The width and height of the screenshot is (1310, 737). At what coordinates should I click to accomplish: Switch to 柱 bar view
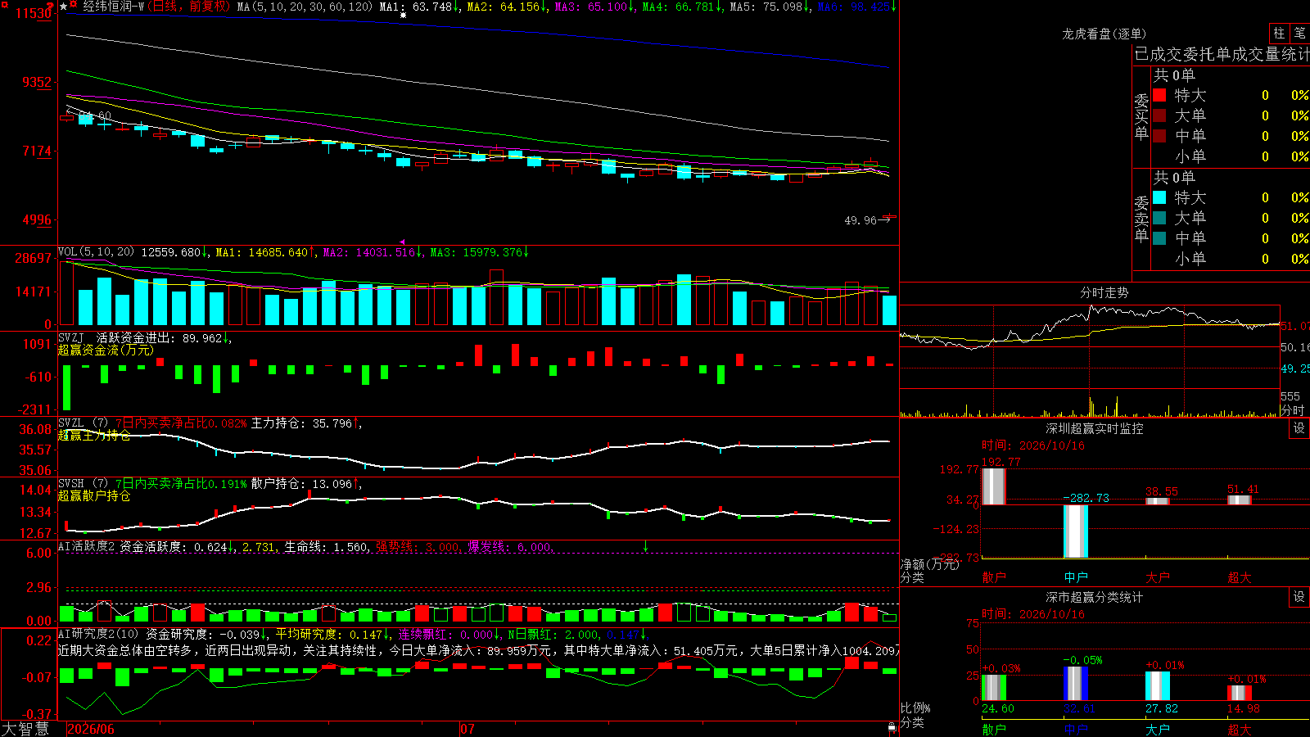click(1279, 33)
